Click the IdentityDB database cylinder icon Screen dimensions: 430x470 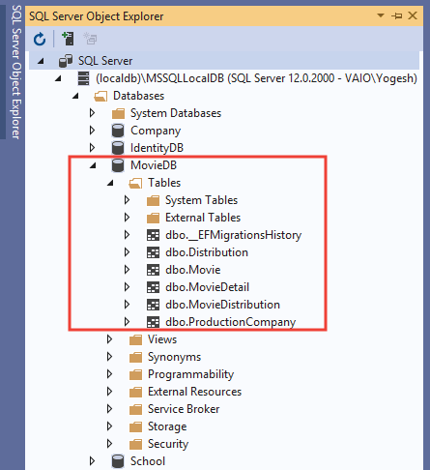pos(118,148)
